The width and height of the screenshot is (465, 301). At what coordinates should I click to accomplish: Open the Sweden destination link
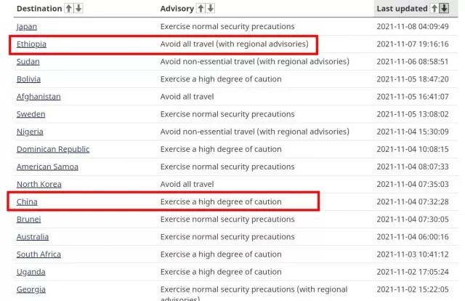point(31,114)
